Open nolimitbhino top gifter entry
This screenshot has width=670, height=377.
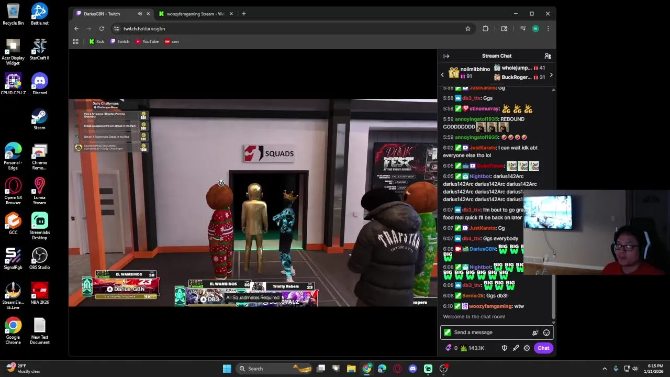[x=470, y=73]
